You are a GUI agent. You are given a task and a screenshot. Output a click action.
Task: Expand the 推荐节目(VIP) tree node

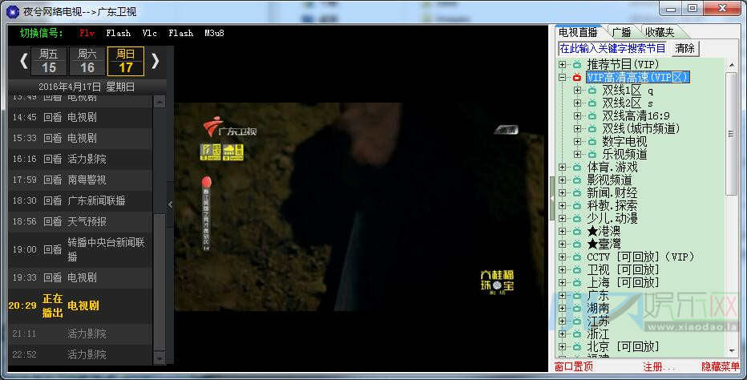tap(563, 64)
